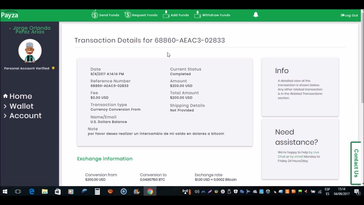364x205 pixels.
Task: Click the Payza logo
Action: (x=9, y=15)
